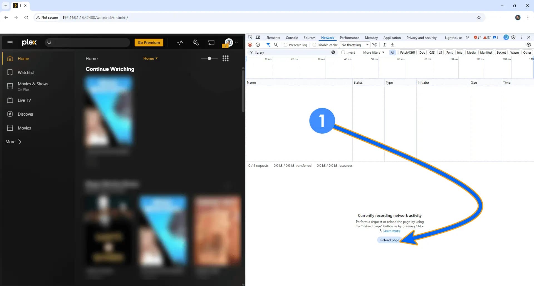
Task: Clear the network log in DevTools
Action: [x=258, y=45]
